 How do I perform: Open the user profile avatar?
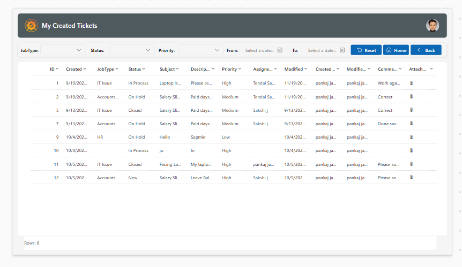pos(432,26)
